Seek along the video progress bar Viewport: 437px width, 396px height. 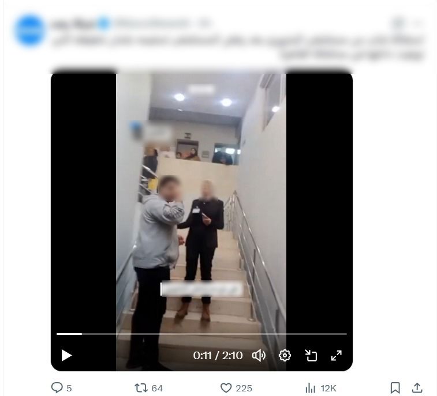pyautogui.click(x=201, y=334)
